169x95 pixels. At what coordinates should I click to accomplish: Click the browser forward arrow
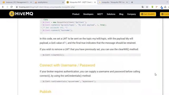[7, 7]
